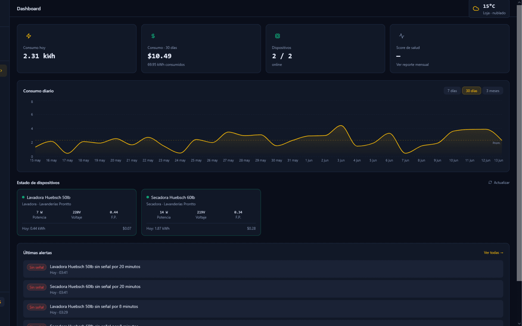Click the scrollbar up arrow
Viewport: 522px width, 326px height.
click(519, 2)
